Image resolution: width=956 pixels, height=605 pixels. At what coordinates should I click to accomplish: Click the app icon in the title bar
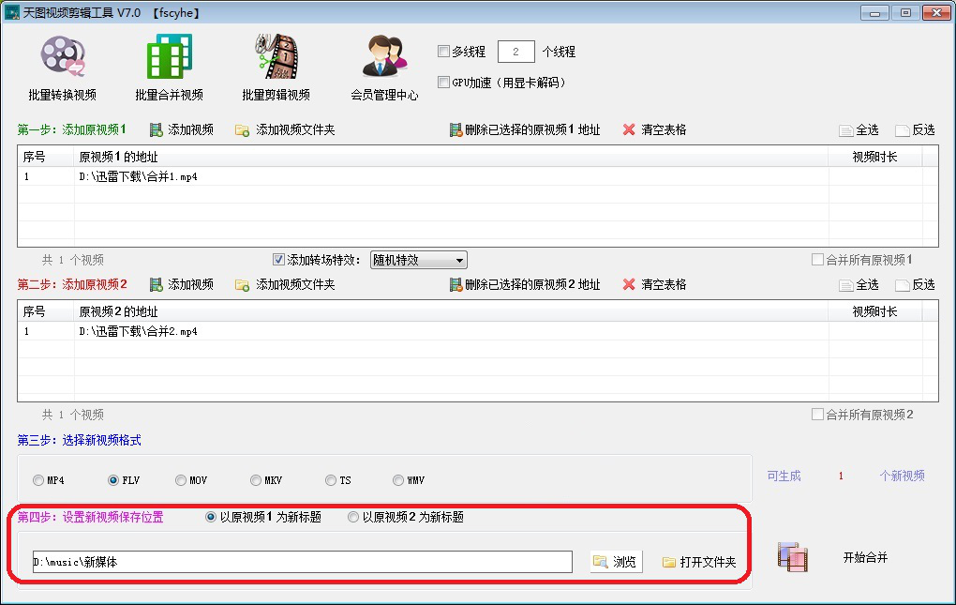click(x=11, y=12)
